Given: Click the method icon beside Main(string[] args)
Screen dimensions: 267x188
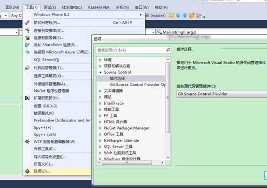Looking at the screenshot, I should pos(159,32).
